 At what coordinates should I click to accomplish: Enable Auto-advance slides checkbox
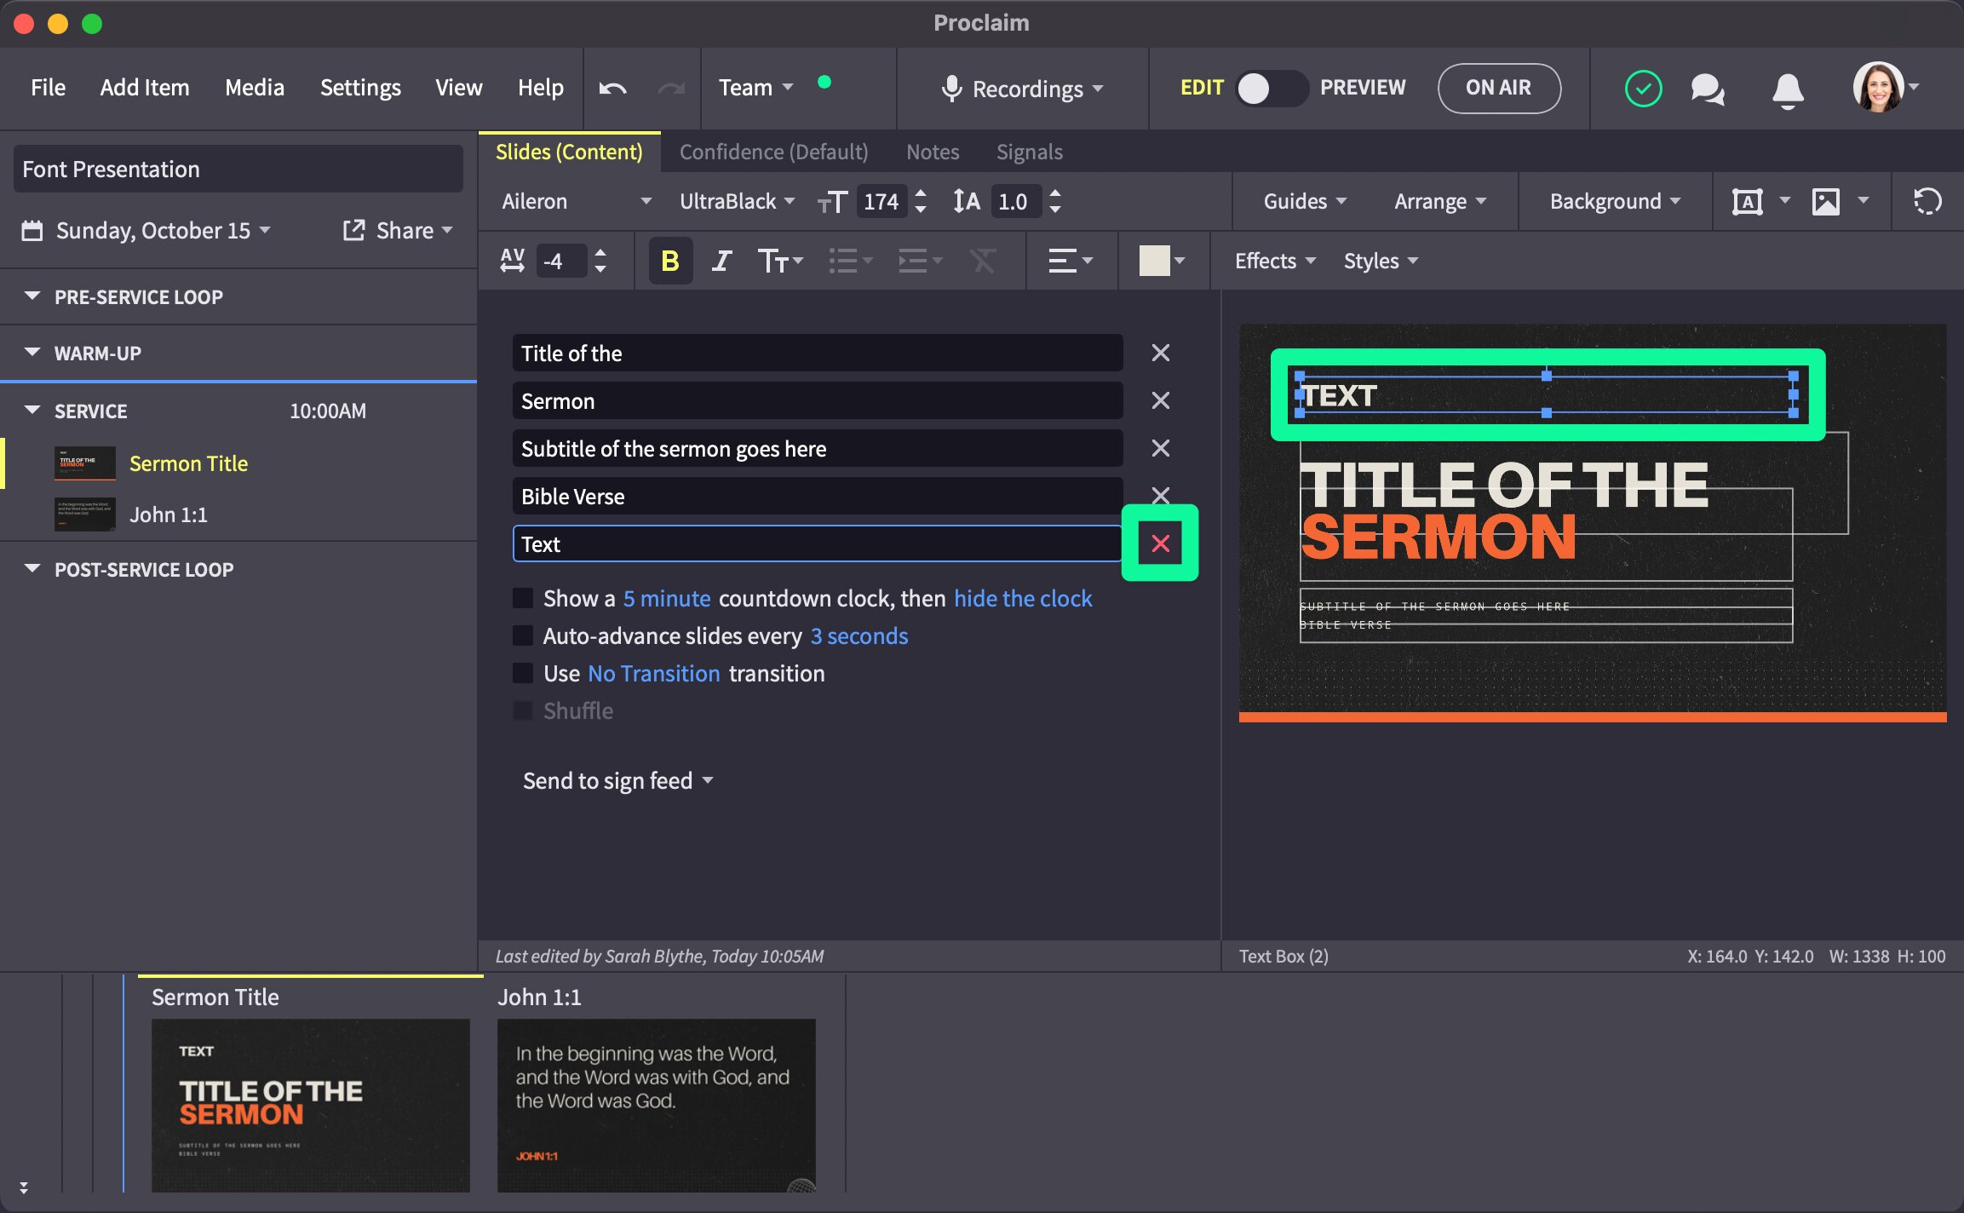pos(523,635)
